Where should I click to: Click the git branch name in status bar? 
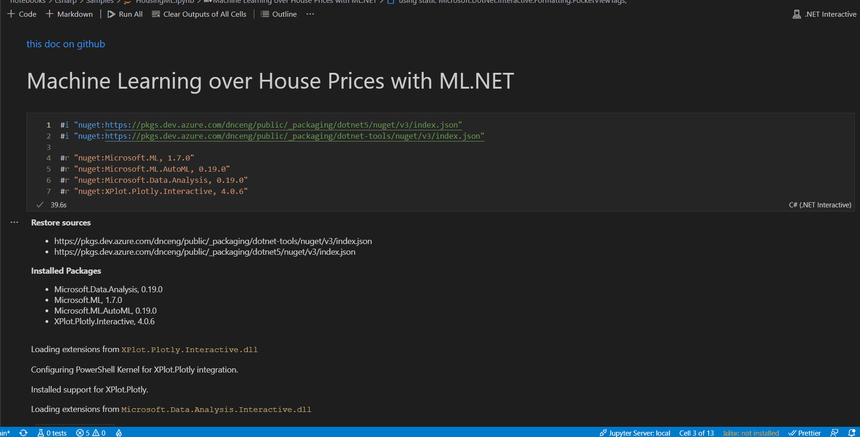[x=5, y=433]
